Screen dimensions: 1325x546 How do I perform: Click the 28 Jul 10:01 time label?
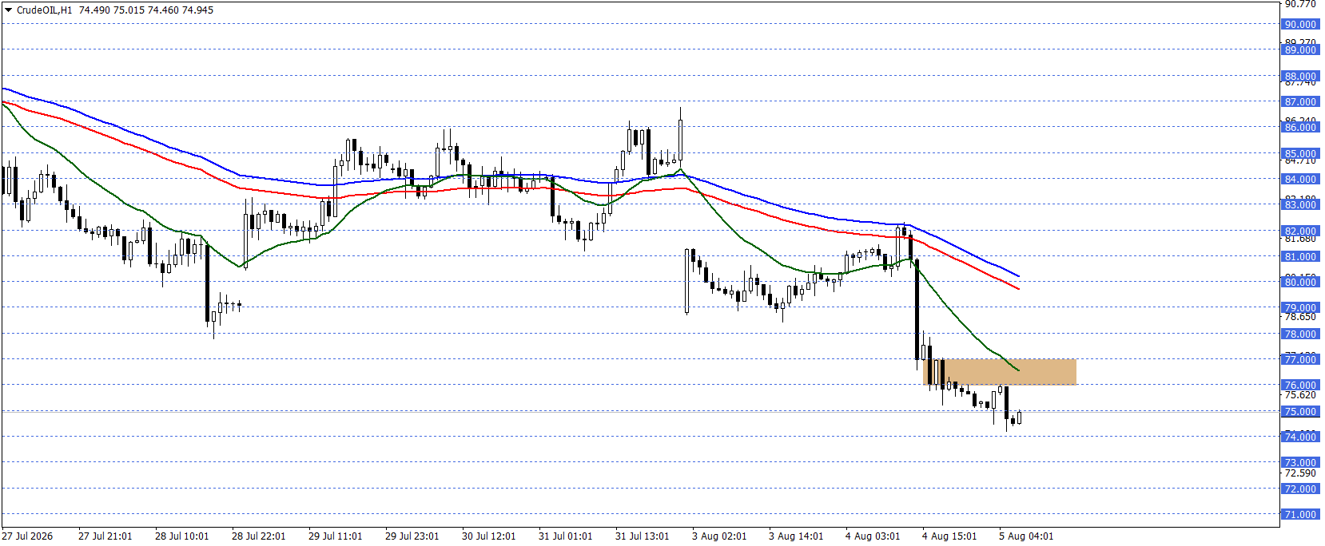pos(182,536)
